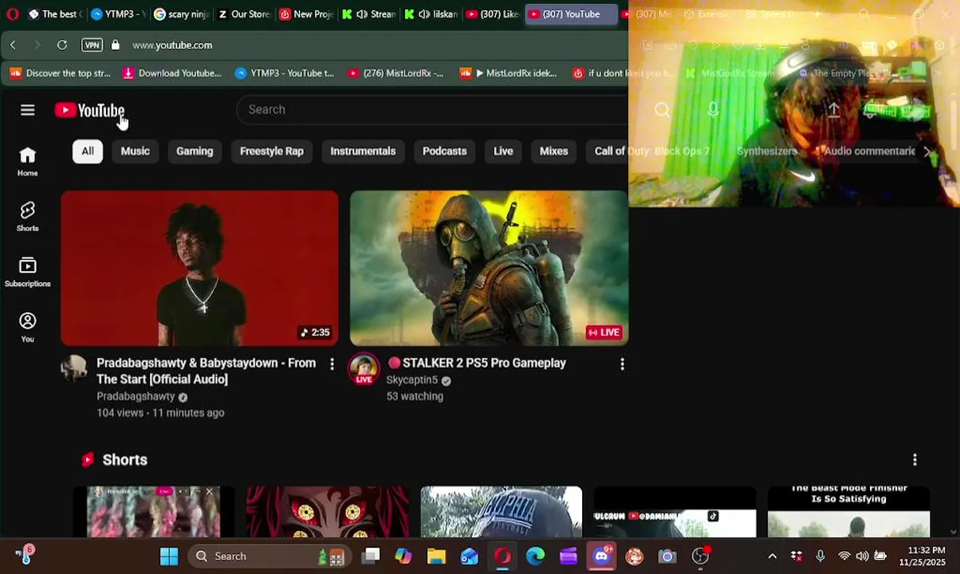Open options menu for From The Start video

(332, 364)
